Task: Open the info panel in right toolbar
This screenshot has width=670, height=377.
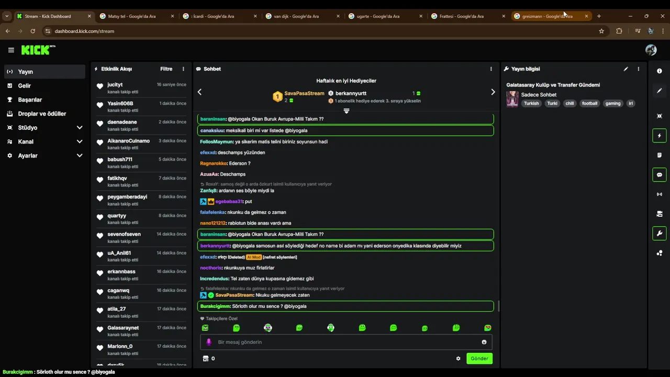Action: (659, 71)
